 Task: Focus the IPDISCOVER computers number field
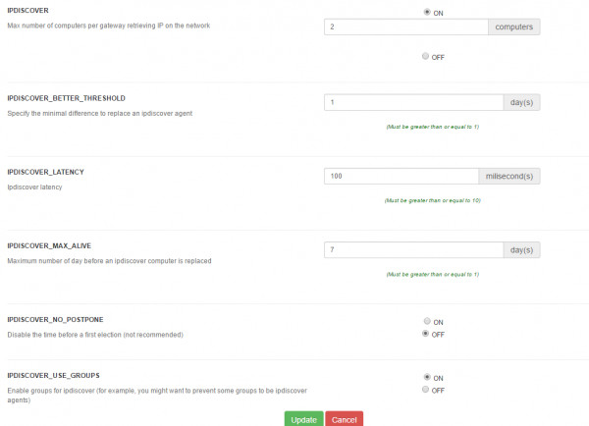click(406, 27)
